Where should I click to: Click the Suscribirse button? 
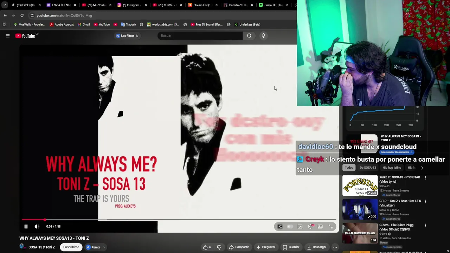coord(71,247)
